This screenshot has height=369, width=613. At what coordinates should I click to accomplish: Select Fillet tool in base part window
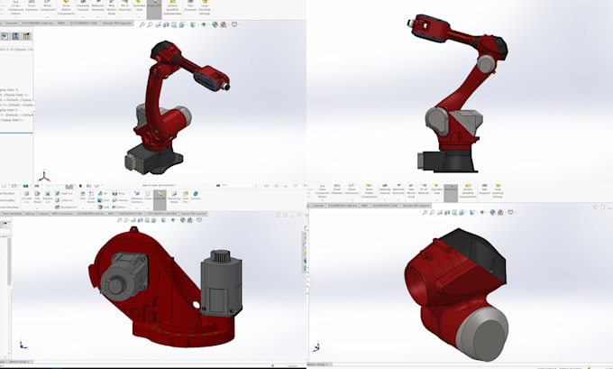coord(83,195)
